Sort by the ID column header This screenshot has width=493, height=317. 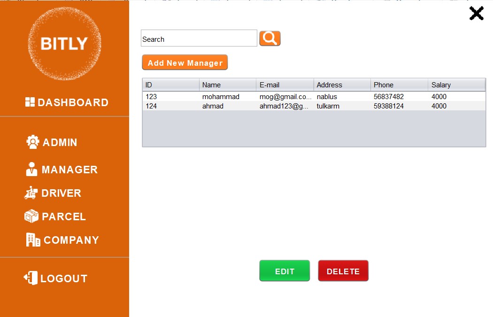point(171,85)
